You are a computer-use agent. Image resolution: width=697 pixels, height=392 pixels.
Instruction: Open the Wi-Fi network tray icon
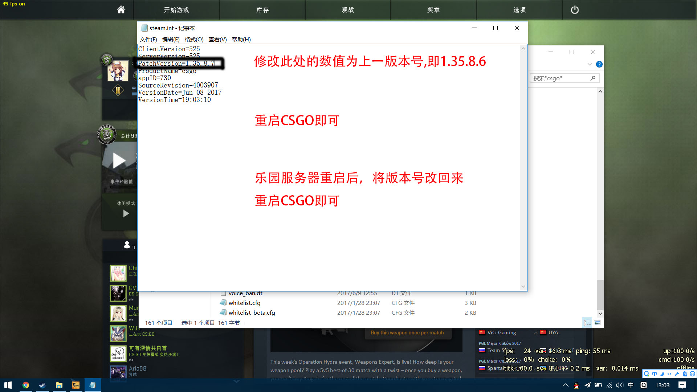pyautogui.click(x=609, y=385)
